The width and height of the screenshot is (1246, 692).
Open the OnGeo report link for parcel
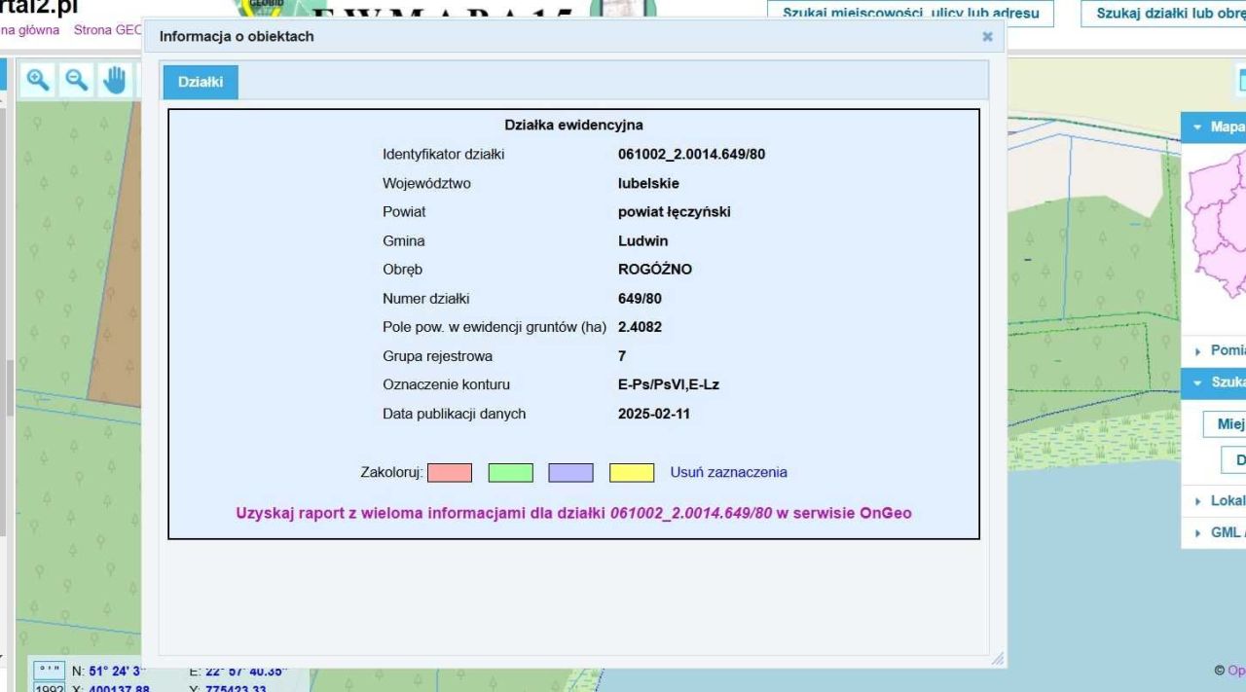(573, 512)
